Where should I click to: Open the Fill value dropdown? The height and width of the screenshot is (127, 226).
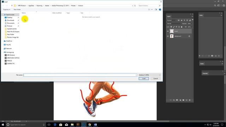(192, 27)
